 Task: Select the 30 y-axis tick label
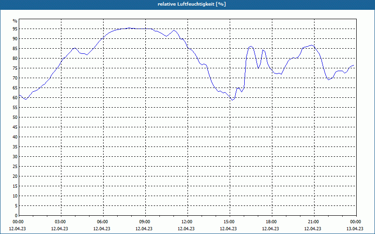click(x=15, y=157)
